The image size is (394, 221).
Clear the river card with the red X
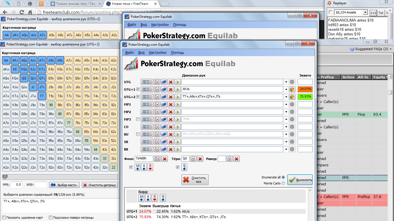pyautogui.click(x=237, y=159)
